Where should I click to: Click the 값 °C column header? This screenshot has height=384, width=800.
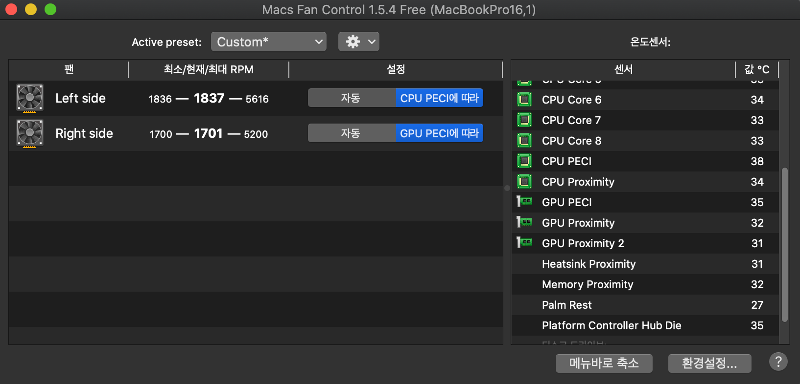click(x=757, y=69)
